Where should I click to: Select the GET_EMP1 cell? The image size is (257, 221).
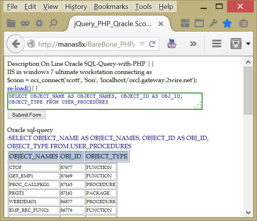33,176
